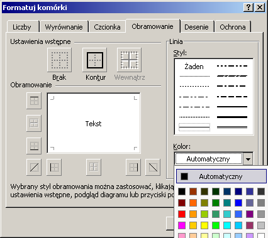
Task: Pick the blue-gray swatch in the second row
Action: click(x=250, y=203)
